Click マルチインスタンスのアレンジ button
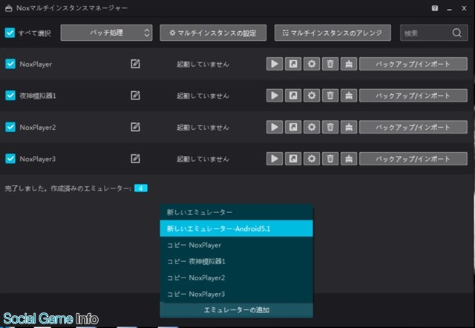Image resolution: width=475 pixels, height=328 pixels. coord(332,33)
